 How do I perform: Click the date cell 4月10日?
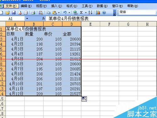[15, 84]
